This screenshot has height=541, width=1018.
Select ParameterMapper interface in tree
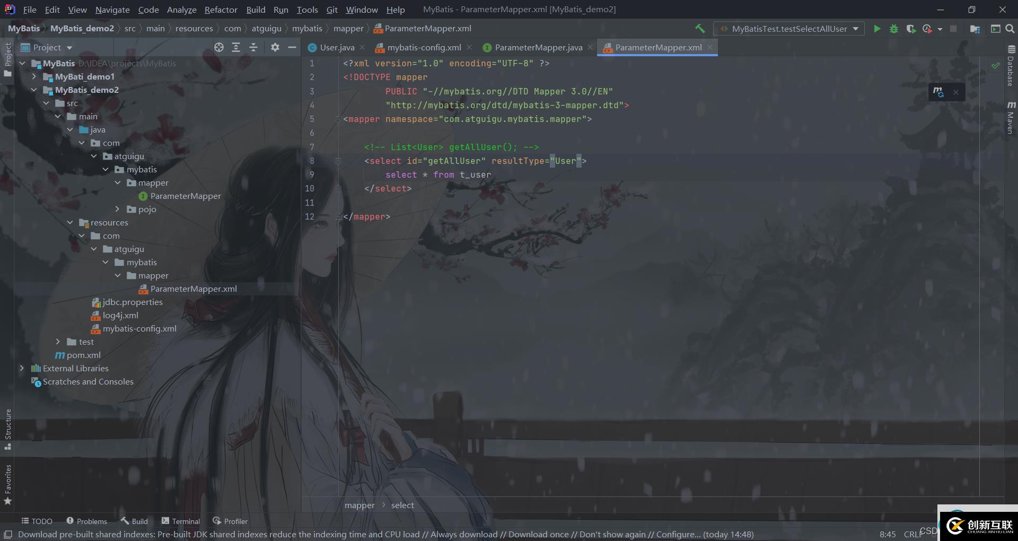point(186,196)
